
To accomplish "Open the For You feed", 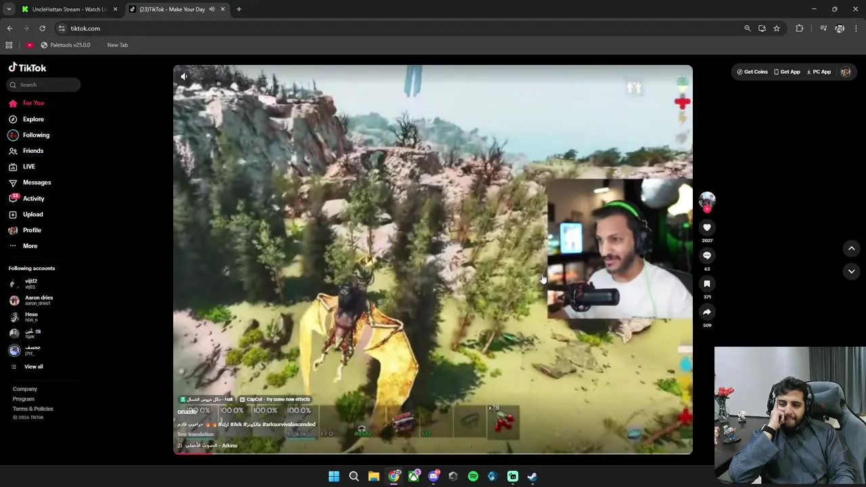I will point(27,103).
